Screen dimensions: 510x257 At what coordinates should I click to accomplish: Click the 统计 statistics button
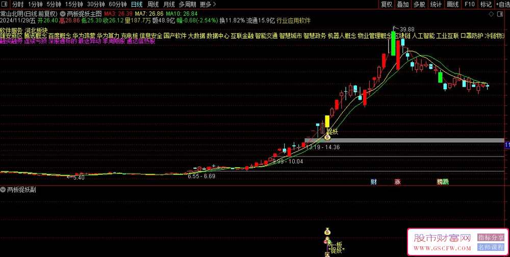(x=436, y=5)
